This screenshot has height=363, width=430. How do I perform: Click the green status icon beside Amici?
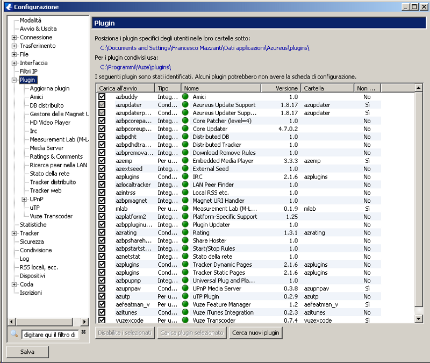point(185,96)
